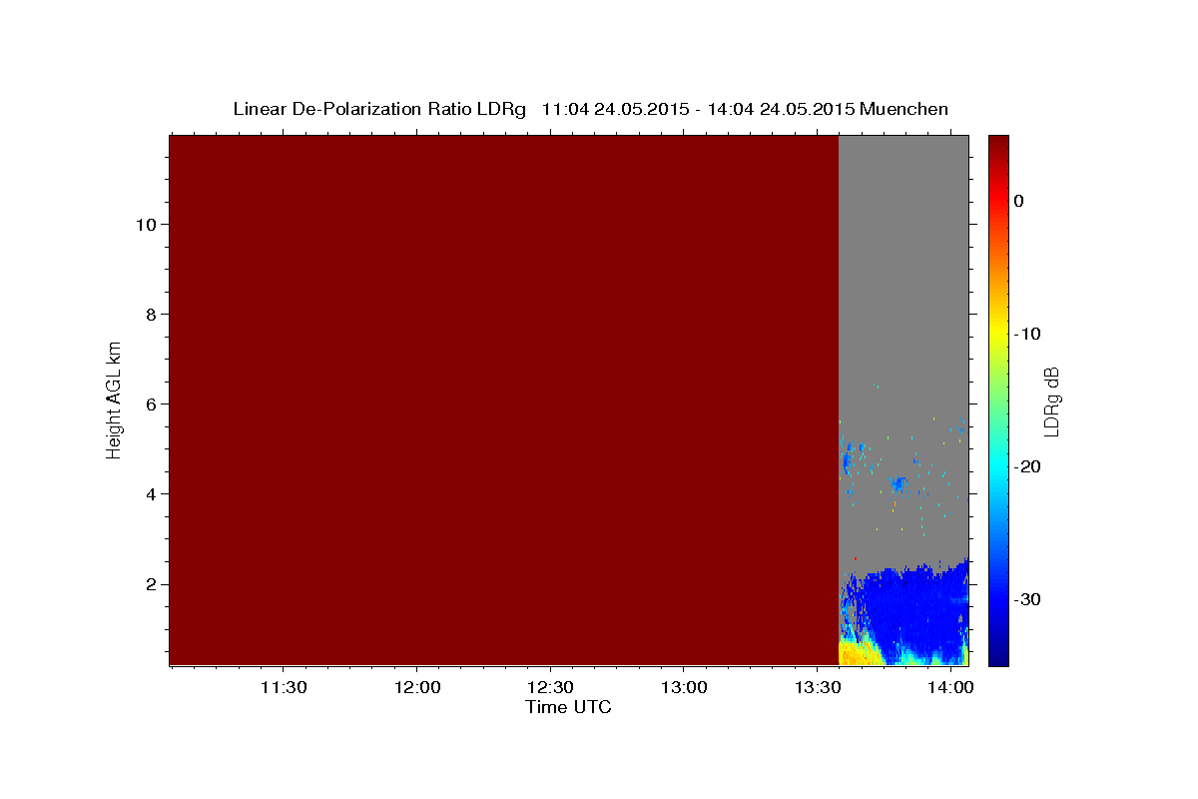This screenshot has width=1198, height=799.
Task: Click the 14:00 time tick label
Action: tap(950, 688)
